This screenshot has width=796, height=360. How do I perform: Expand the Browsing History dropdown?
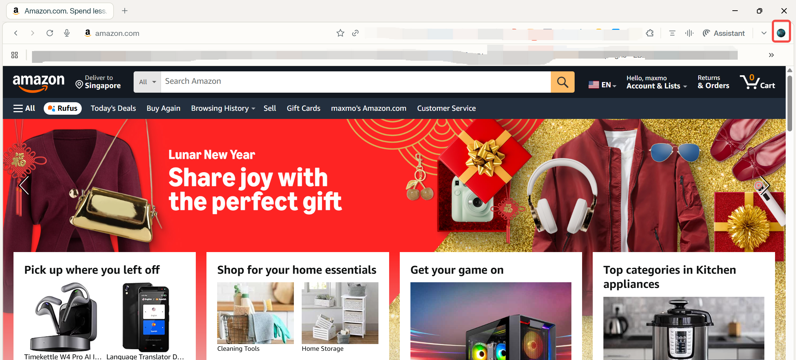[223, 108]
